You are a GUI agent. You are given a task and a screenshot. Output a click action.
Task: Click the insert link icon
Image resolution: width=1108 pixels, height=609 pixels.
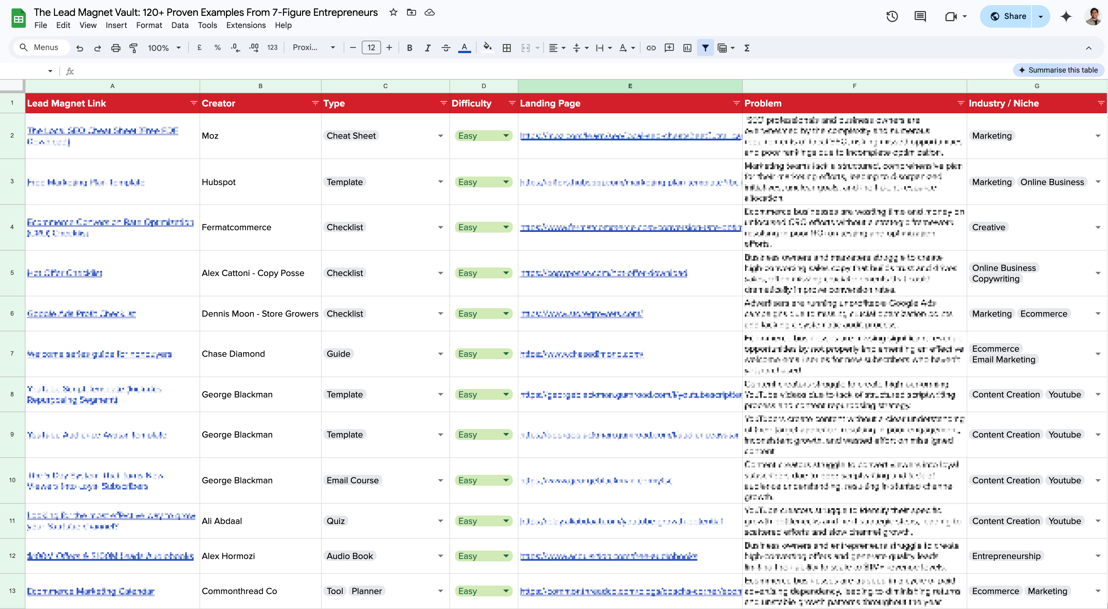651,48
